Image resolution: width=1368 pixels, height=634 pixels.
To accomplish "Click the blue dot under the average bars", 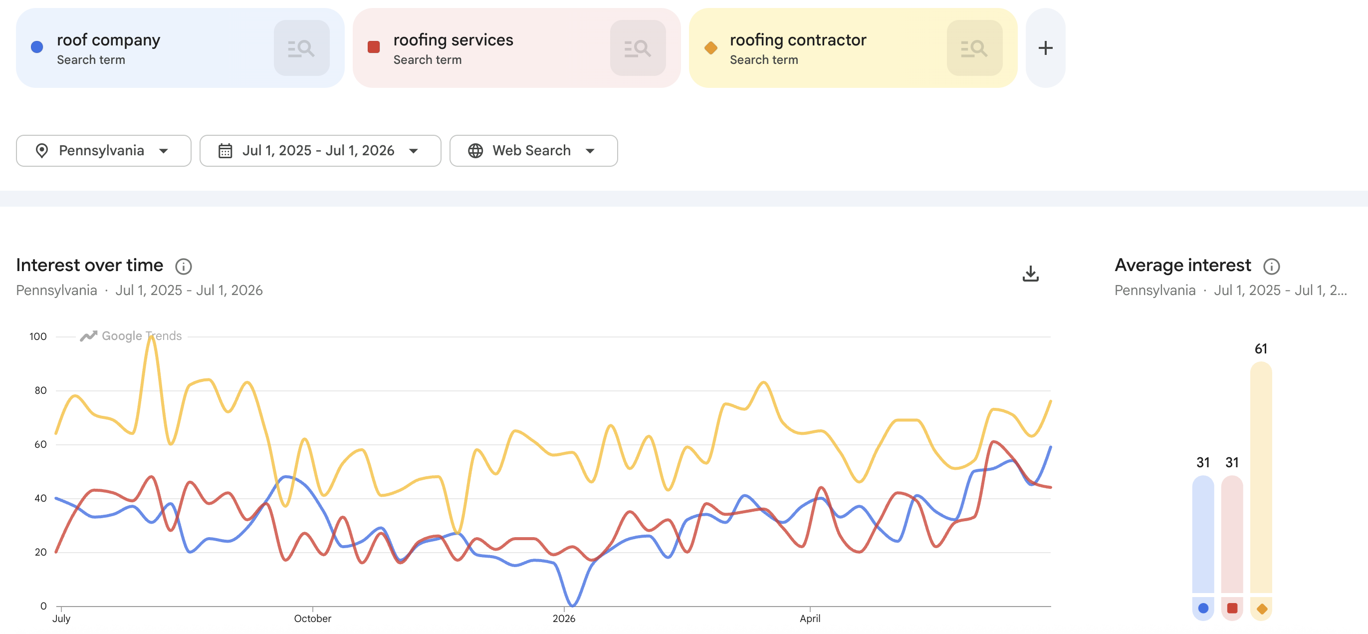I will tap(1203, 609).
